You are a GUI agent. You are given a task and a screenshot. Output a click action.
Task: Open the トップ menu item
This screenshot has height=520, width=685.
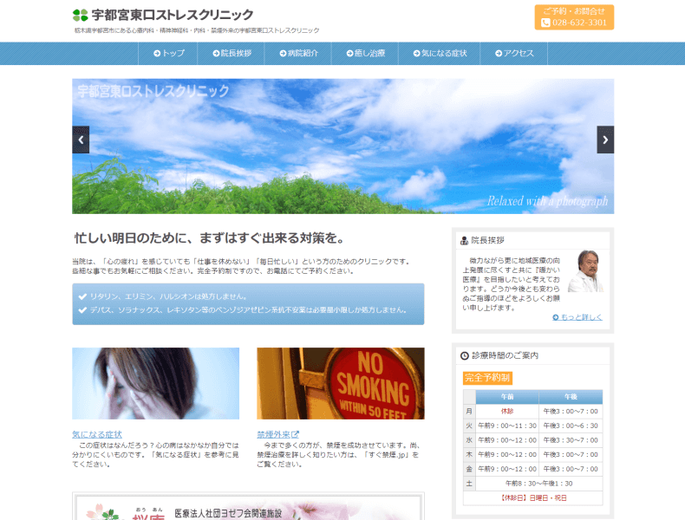(x=168, y=53)
